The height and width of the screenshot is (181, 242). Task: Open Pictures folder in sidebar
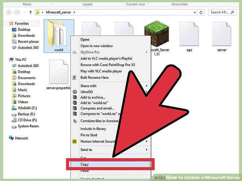24,96
